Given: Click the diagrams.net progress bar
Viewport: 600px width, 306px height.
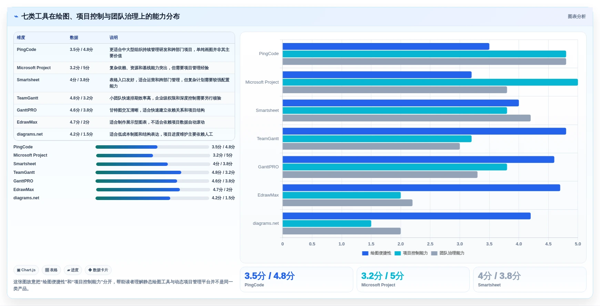Looking at the screenshot, I should pos(152,198).
